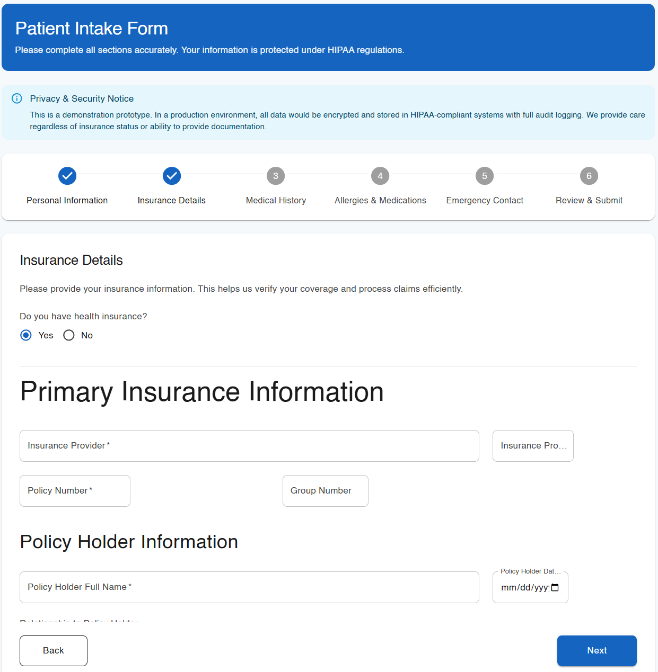Screen dimensions: 658x672
Task: Click step 3 Medical History circle
Action: [276, 176]
